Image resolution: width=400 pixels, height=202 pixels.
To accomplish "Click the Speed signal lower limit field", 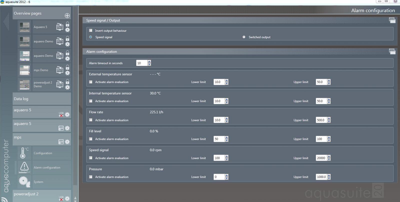I will 219,158.
